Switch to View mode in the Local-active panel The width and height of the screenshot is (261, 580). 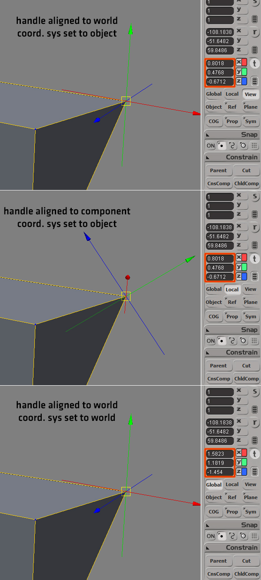[251, 289]
